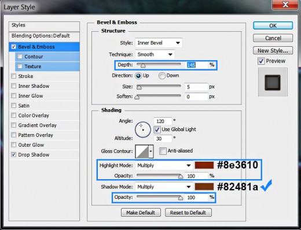Screen dimensions: 301x230
Task: Click the OK button
Action: (273, 25)
